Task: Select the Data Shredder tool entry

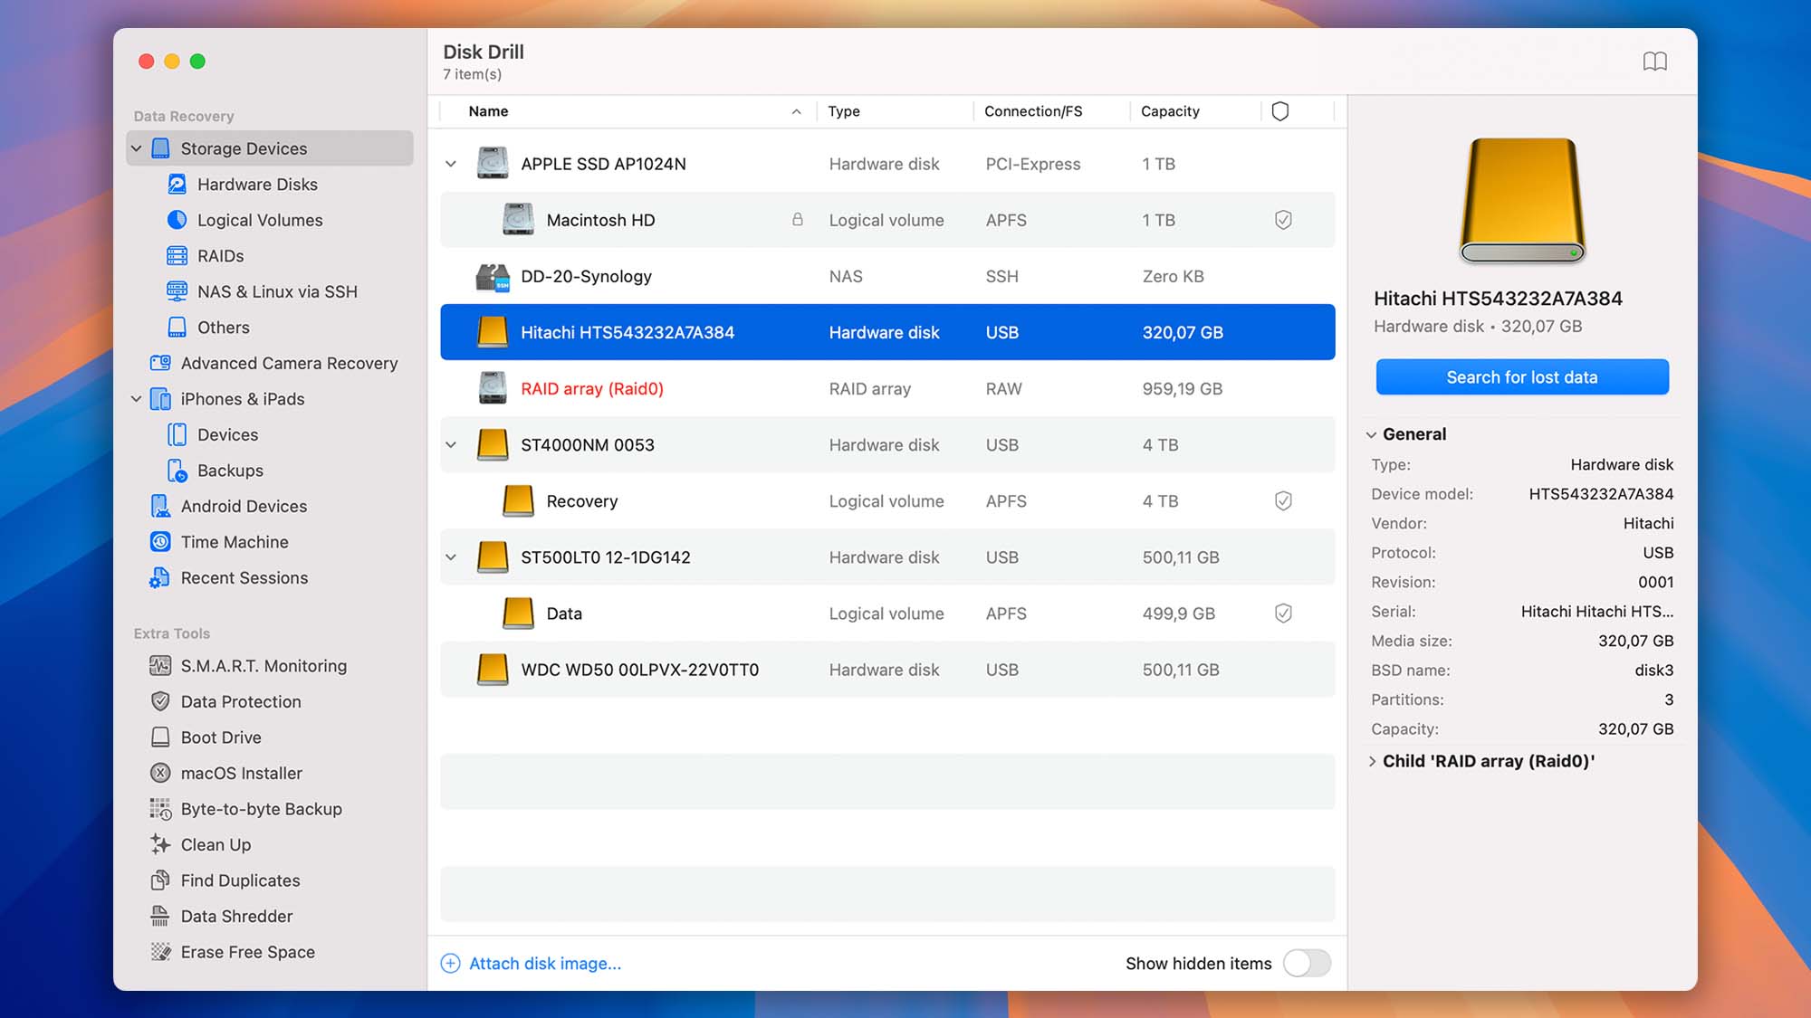Action: [236, 917]
